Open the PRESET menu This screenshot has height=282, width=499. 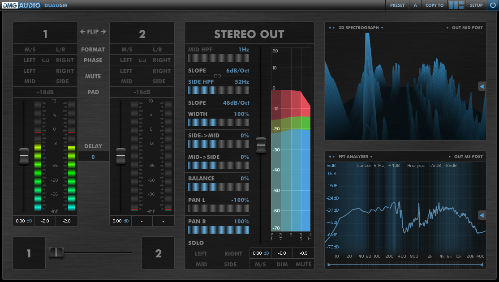click(x=397, y=5)
